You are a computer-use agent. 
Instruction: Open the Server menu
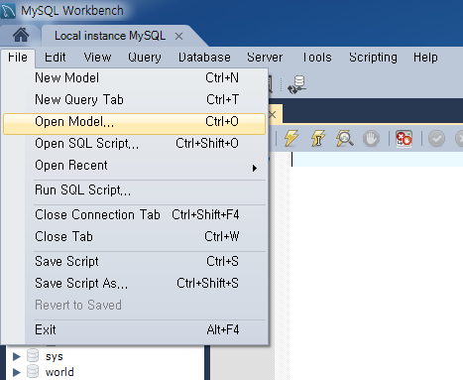click(x=265, y=58)
